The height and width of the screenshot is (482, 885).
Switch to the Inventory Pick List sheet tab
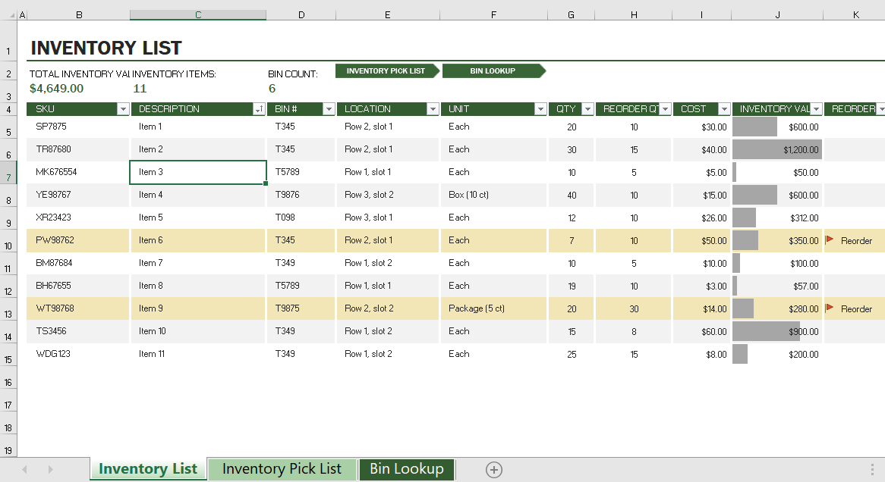(282, 469)
